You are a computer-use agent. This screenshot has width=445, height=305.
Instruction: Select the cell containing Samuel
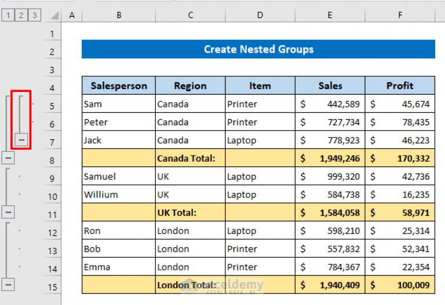tap(119, 176)
